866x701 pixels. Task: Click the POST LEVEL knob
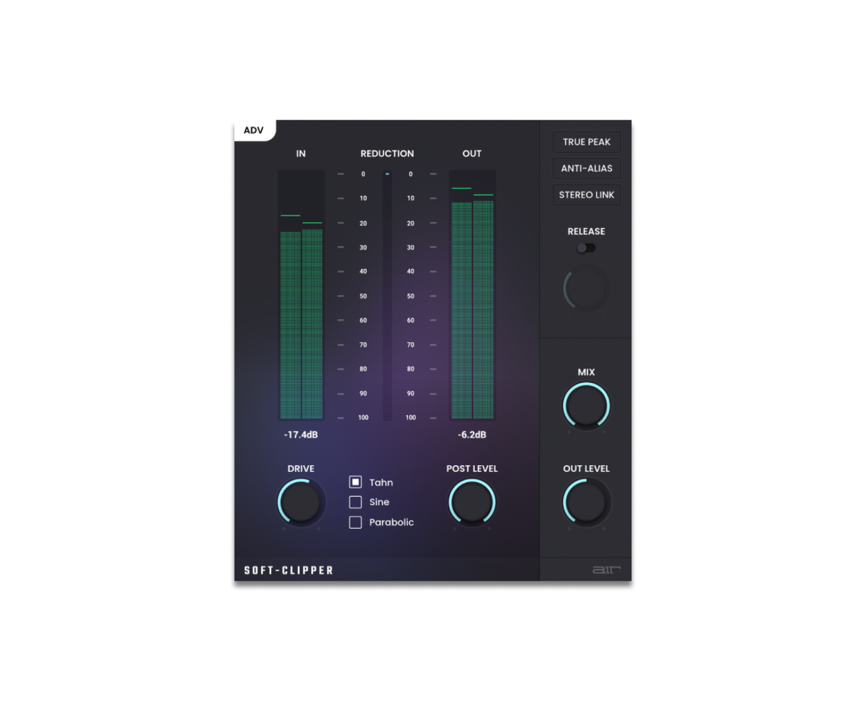coord(472,503)
